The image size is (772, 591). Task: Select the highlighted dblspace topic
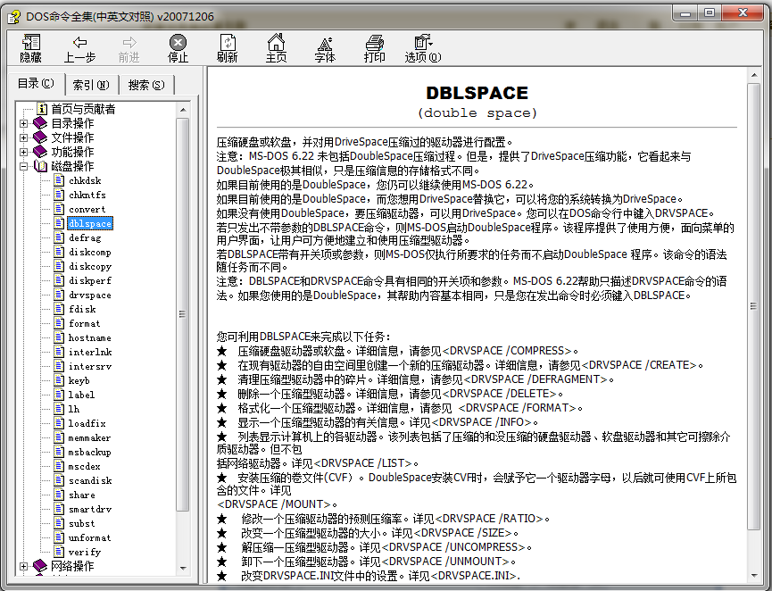coord(90,223)
